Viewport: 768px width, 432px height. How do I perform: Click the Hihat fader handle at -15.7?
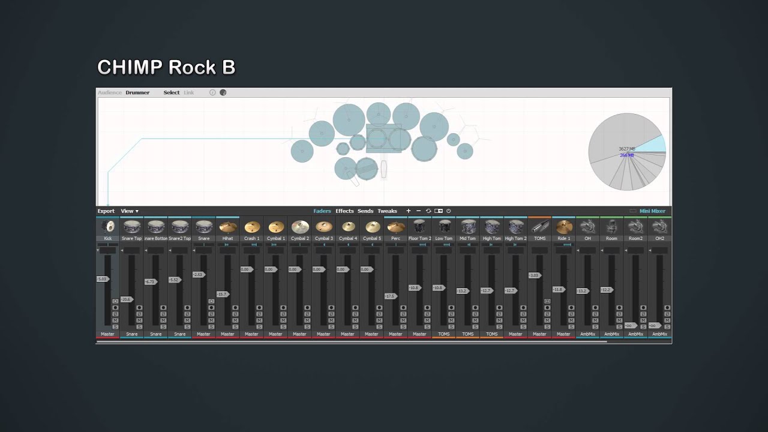(x=223, y=294)
